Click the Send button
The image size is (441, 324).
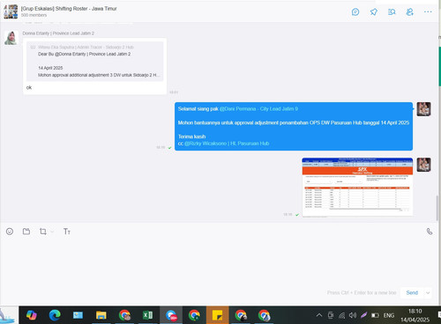click(x=412, y=292)
